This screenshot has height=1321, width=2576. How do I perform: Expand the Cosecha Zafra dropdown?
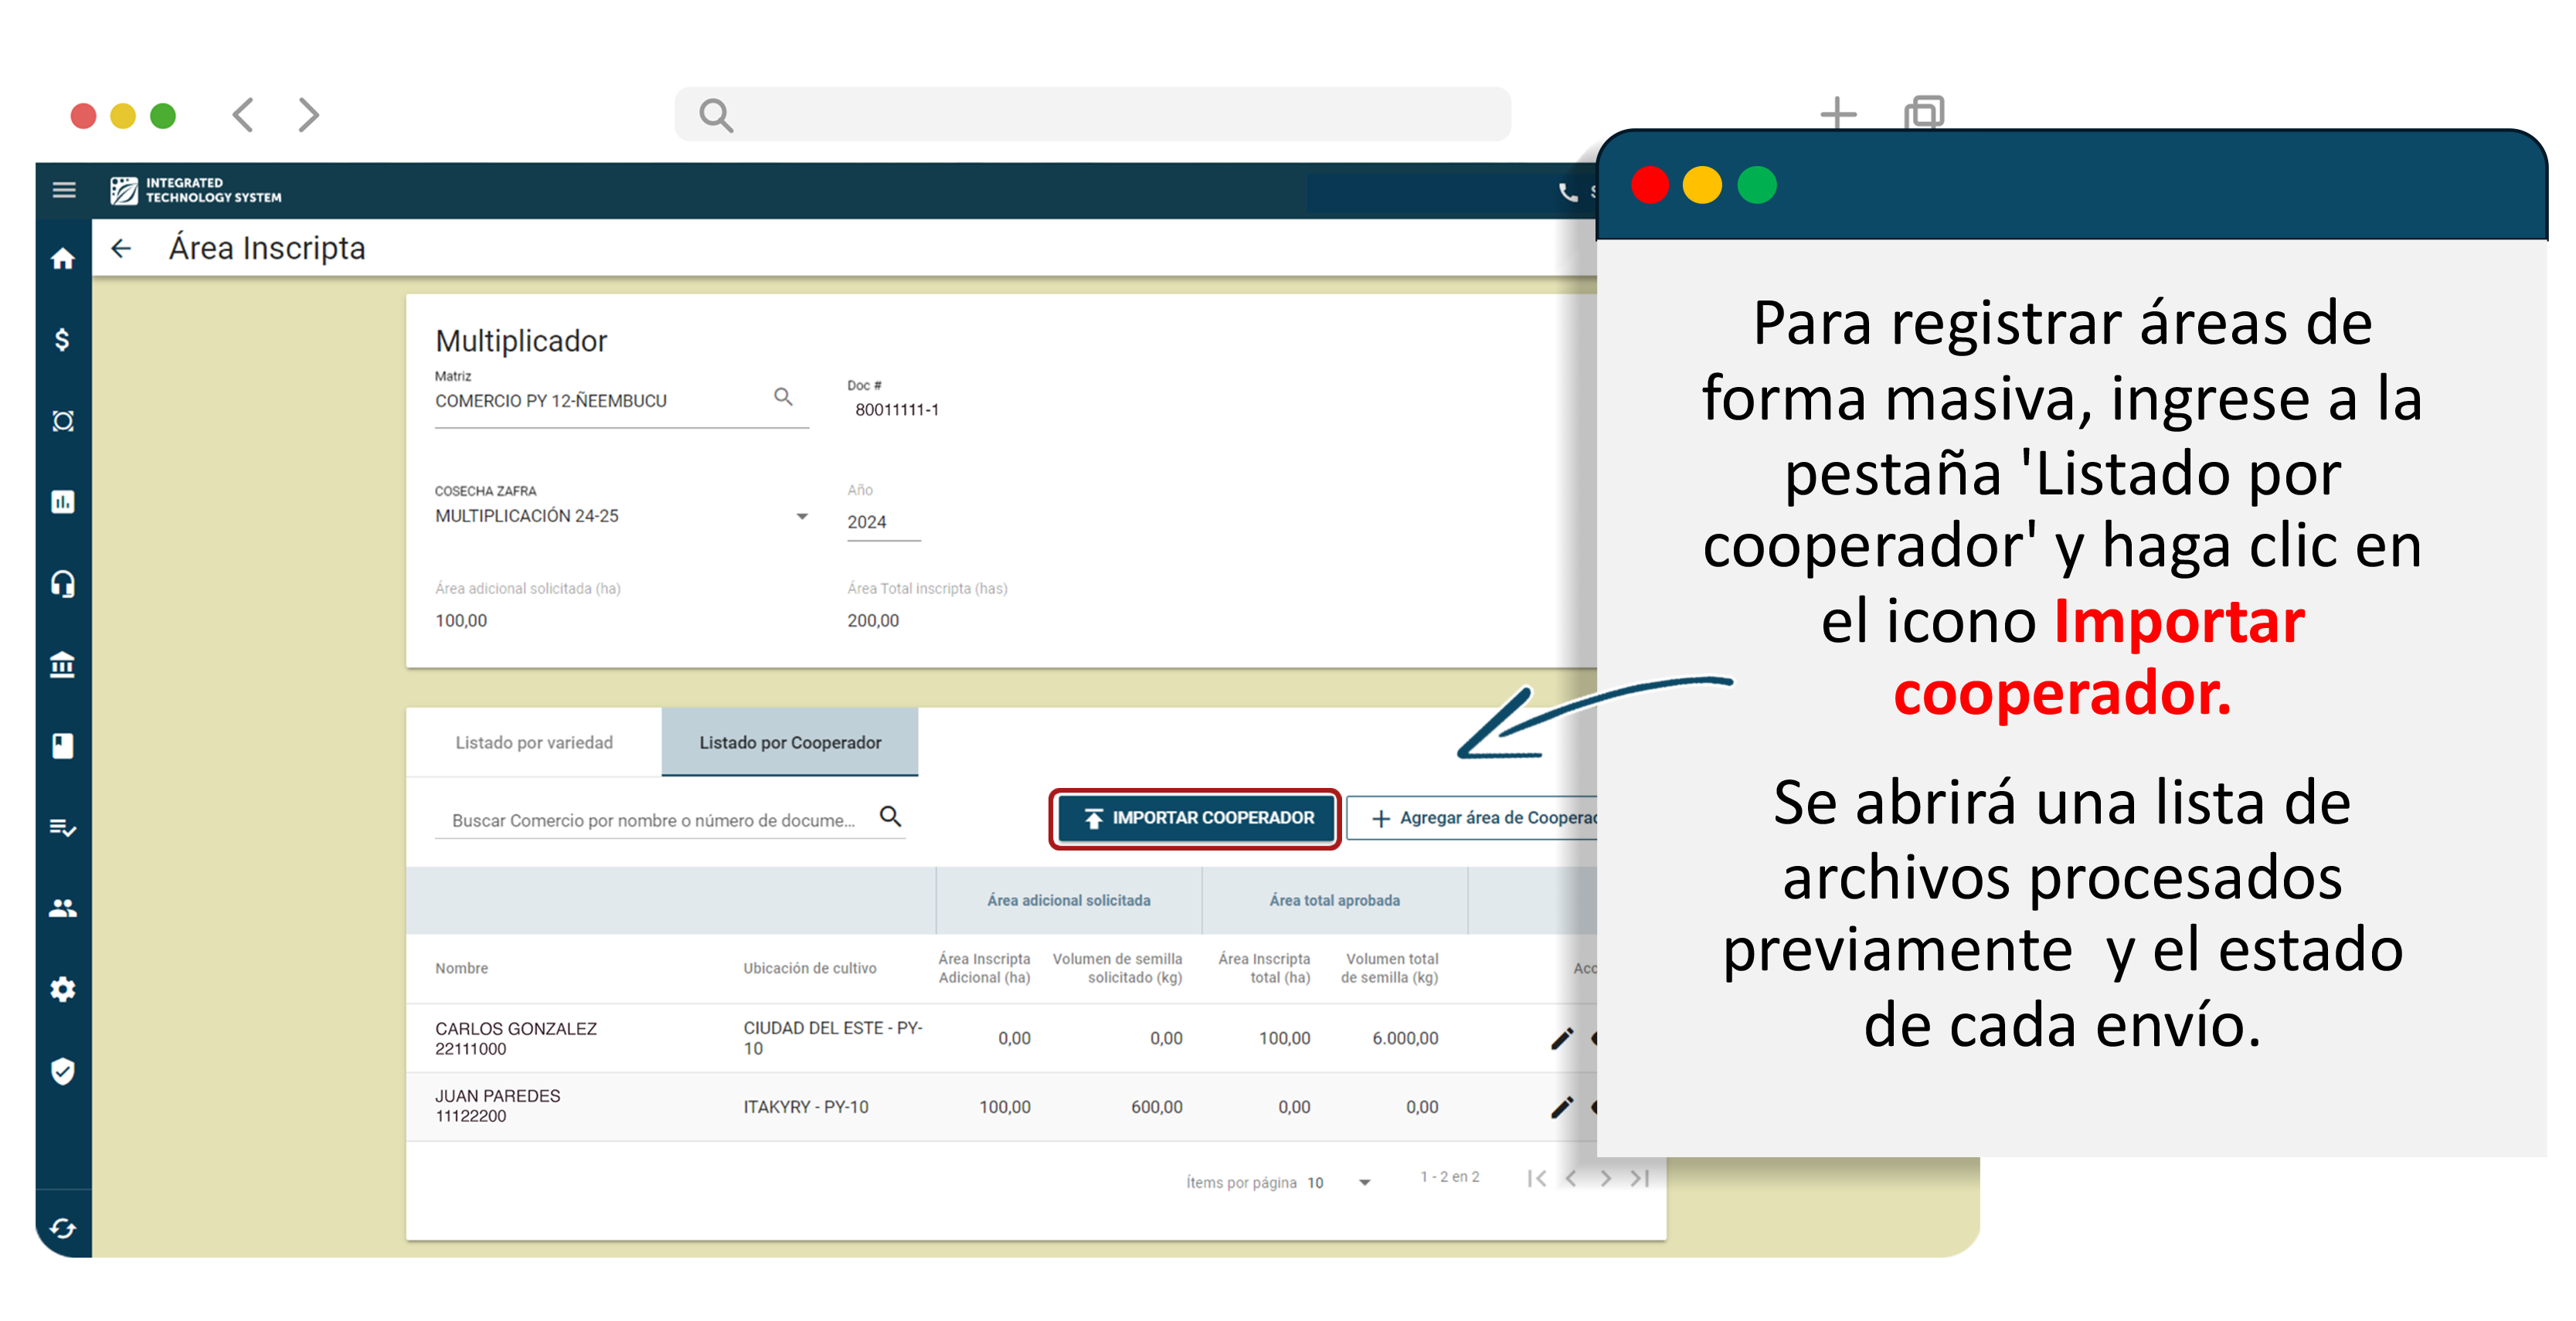click(801, 516)
